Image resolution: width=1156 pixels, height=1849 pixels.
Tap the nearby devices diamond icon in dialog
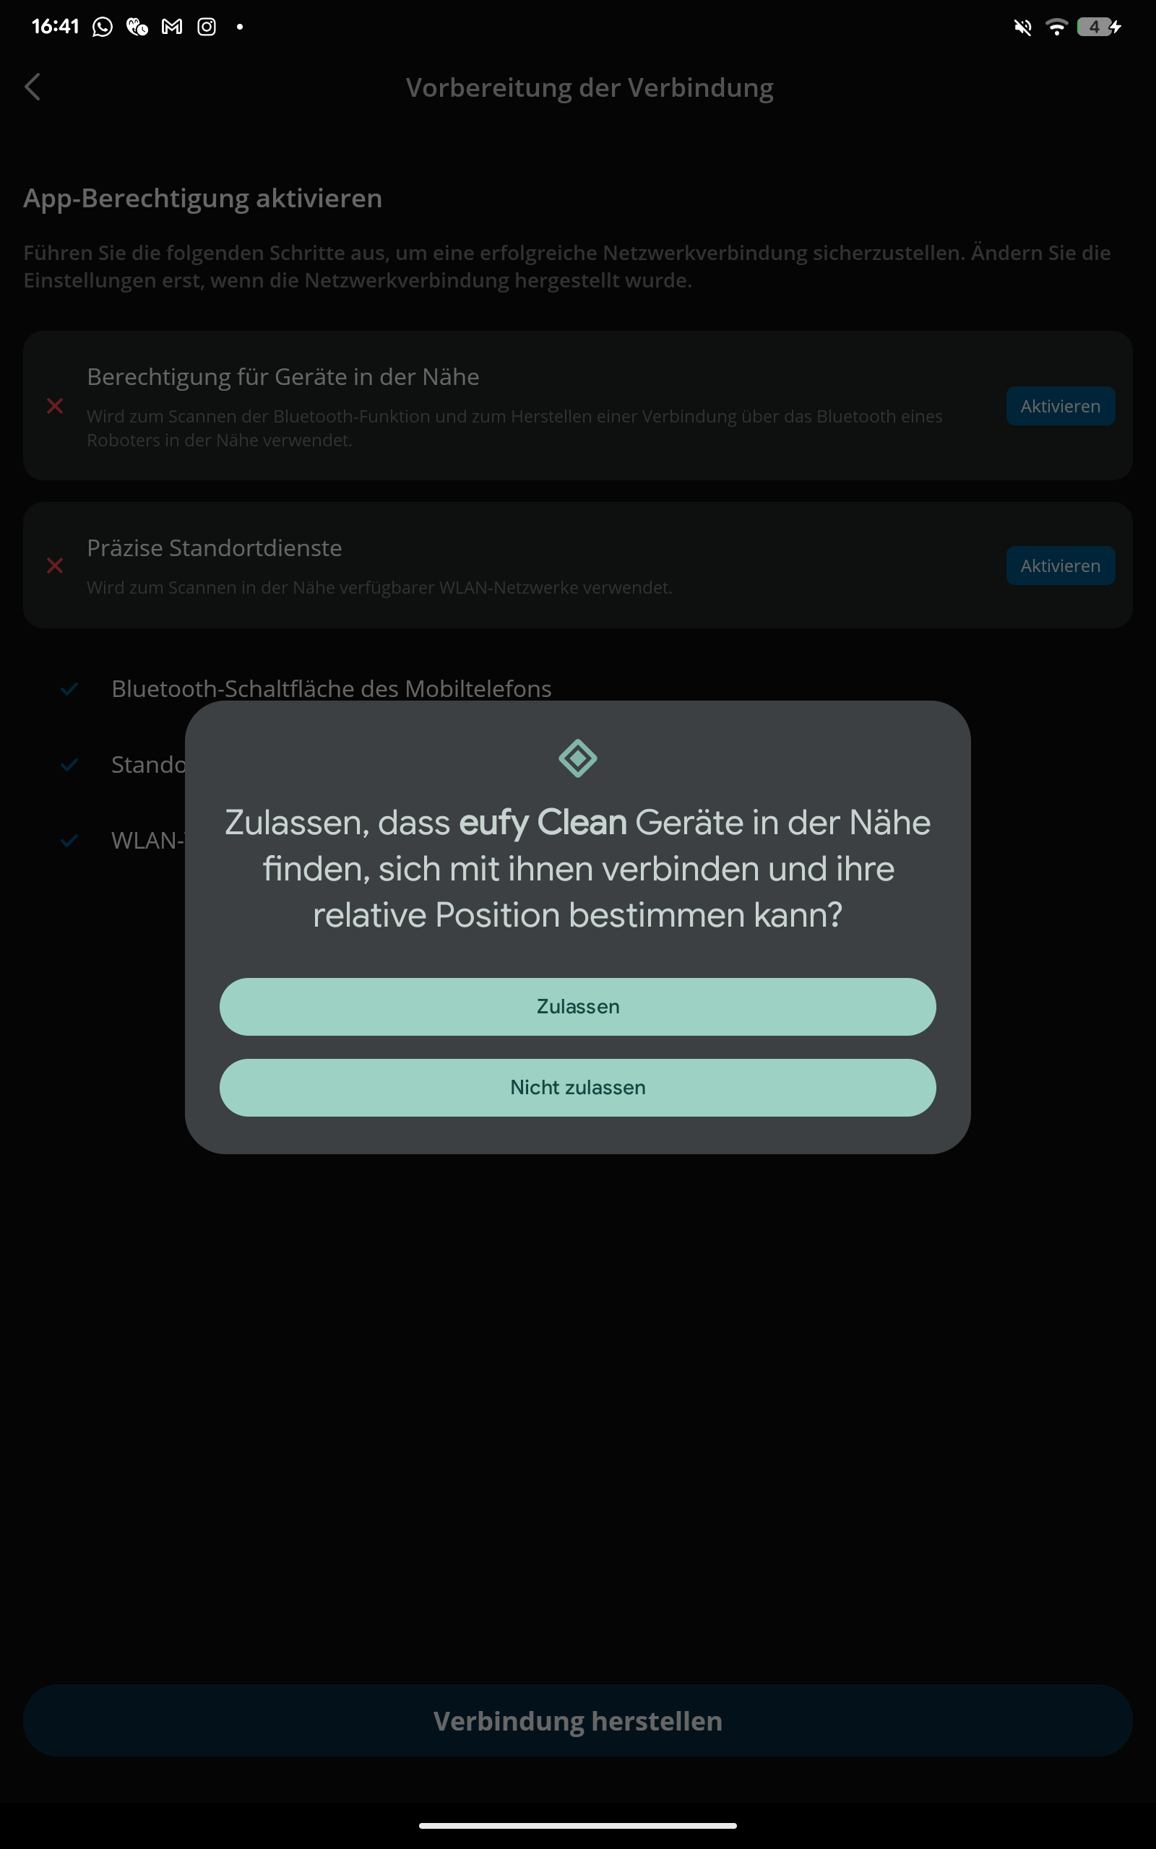tap(578, 758)
